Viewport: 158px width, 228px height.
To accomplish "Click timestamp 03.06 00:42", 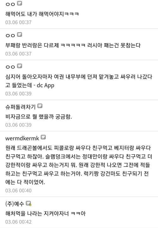I will 18,222.
